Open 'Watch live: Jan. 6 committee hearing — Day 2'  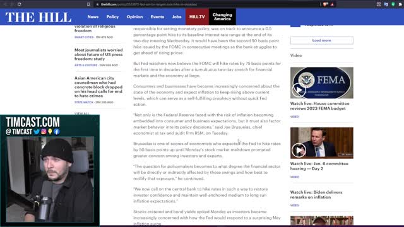(x=319, y=166)
